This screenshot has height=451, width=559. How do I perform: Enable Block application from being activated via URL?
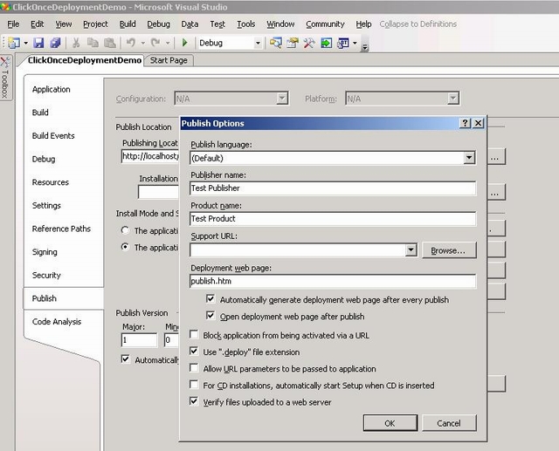[x=194, y=334]
